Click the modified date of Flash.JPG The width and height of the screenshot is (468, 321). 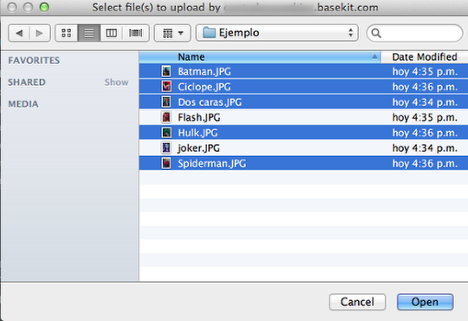tap(425, 117)
